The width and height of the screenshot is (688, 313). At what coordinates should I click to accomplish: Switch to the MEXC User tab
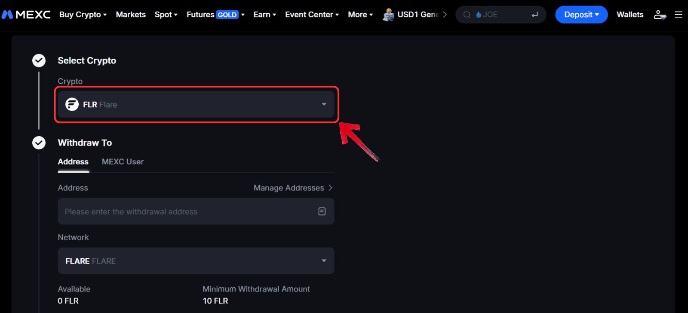click(x=123, y=162)
